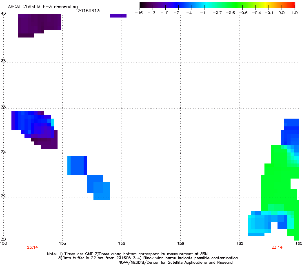This screenshot has width=302, height=265.
Task: Click the "0.0" color bar label
Action: click(x=282, y=13)
